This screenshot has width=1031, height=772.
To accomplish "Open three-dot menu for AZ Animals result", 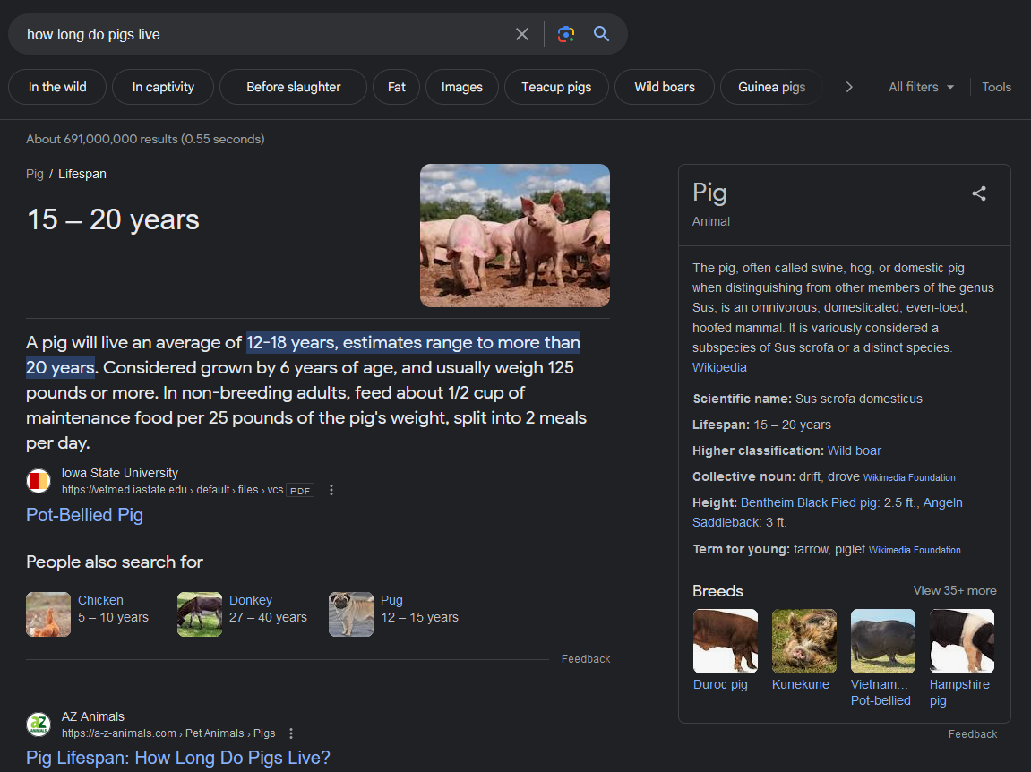I will point(291,733).
